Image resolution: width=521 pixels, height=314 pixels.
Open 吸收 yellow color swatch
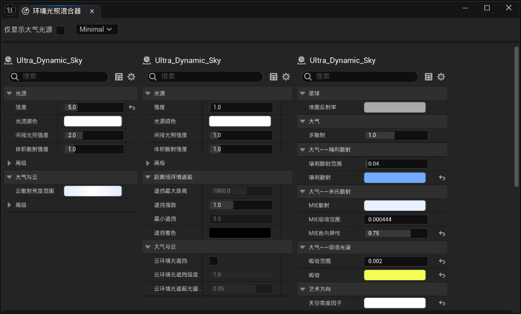click(x=395, y=275)
